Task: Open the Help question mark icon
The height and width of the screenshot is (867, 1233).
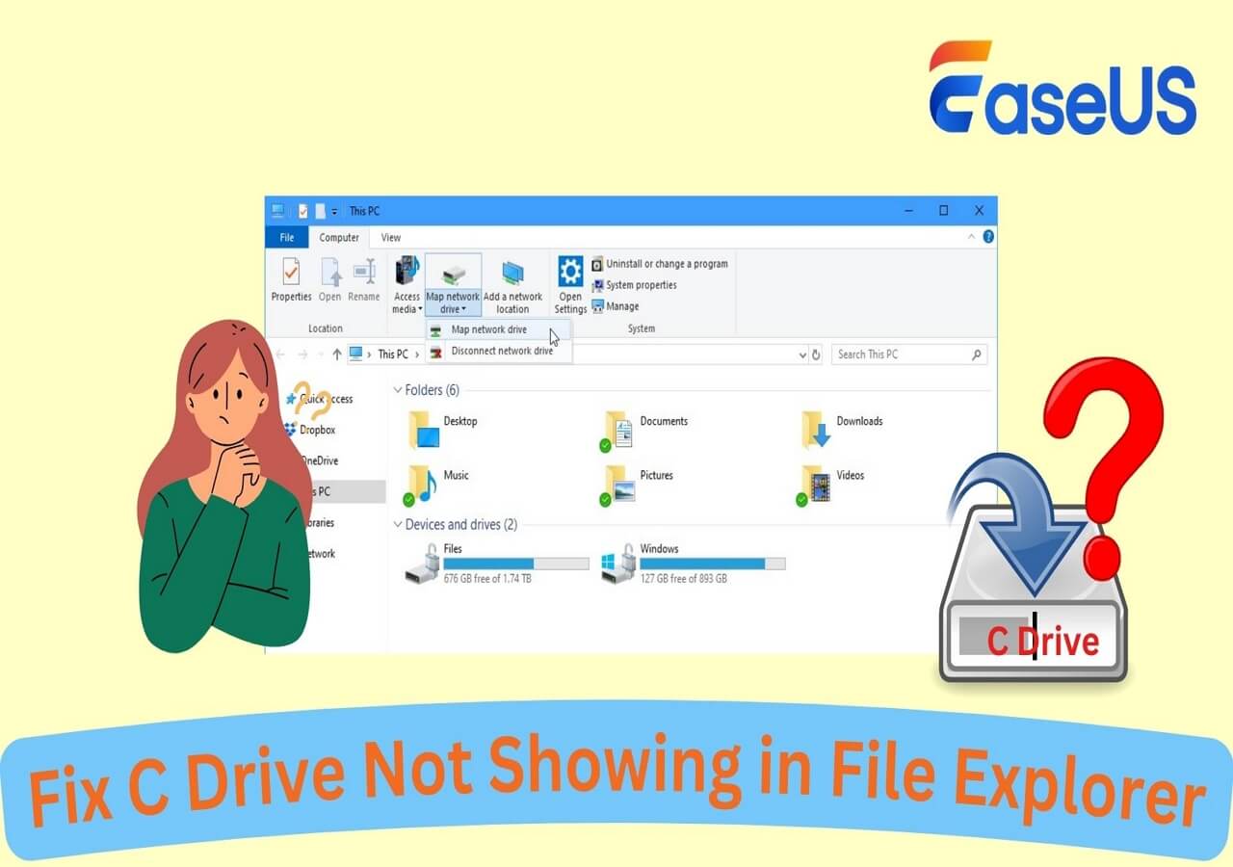Action: pos(988,237)
